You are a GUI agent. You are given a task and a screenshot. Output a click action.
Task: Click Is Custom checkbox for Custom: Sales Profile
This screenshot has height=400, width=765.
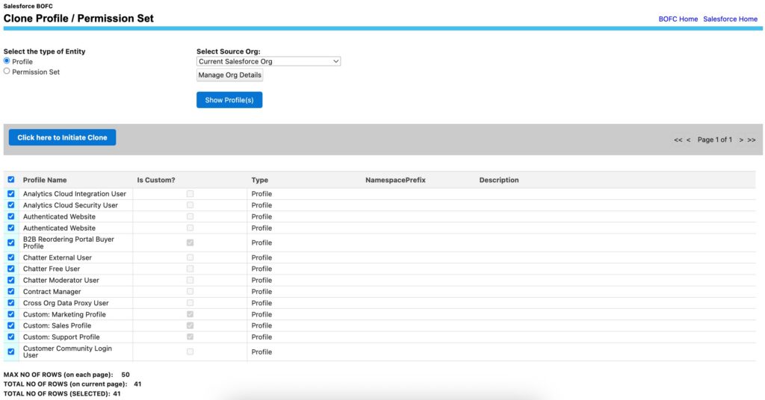tap(190, 325)
